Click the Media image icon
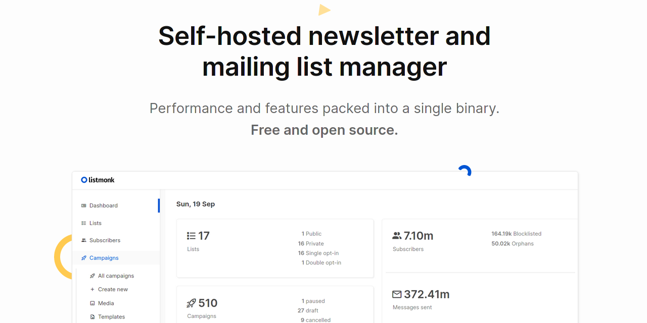Screen dimensions: 647x323 [93, 303]
